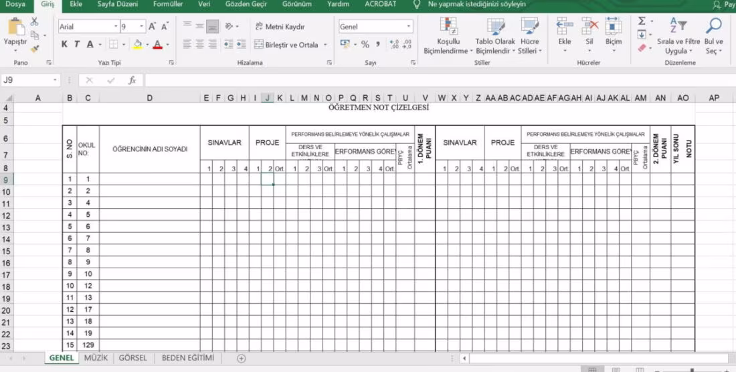Add a new sheet with plus button
The image size is (736, 372).
click(x=242, y=359)
